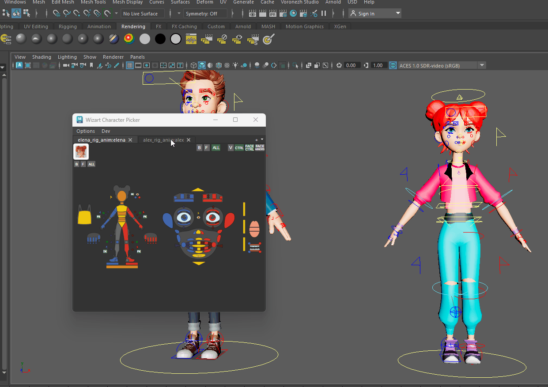Click the Elena character thumbnail

pyautogui.click(x=81, y=151)
